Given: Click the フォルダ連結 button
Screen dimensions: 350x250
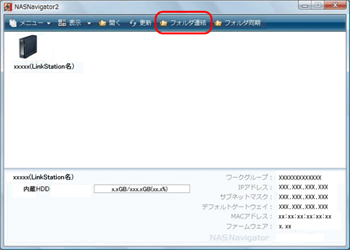Looking at the screenshot, I should (x=183, y=23).
